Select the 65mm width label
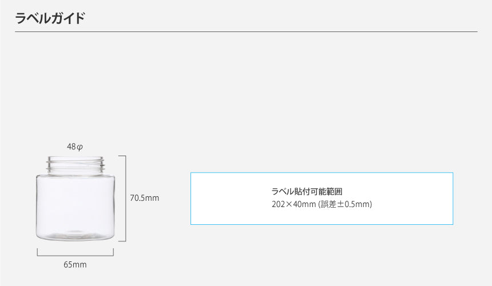The width and height of the screenshot is (492, 286). click(x=75, y=264)
